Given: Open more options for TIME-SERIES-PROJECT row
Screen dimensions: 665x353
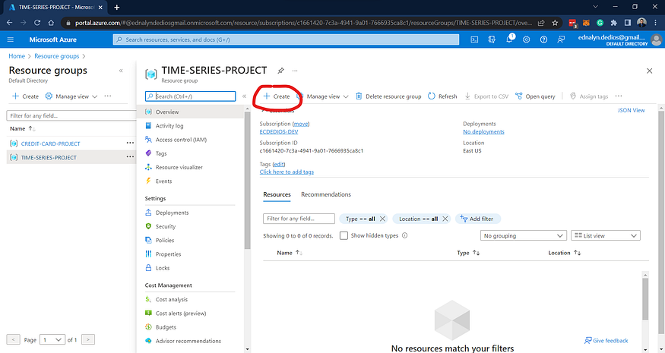Looking at the screenshot, I should (130, 157).
